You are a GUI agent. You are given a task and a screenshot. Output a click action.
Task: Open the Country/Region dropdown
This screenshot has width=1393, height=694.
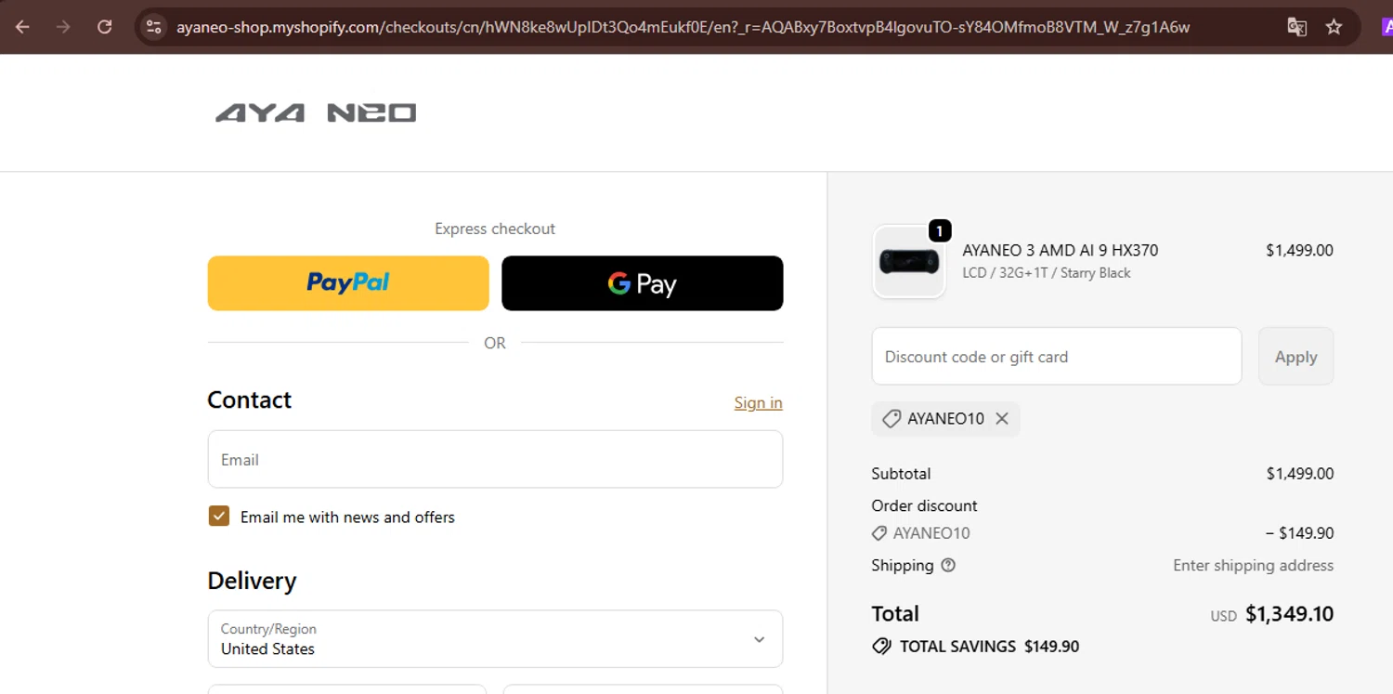tap(495, 638)
